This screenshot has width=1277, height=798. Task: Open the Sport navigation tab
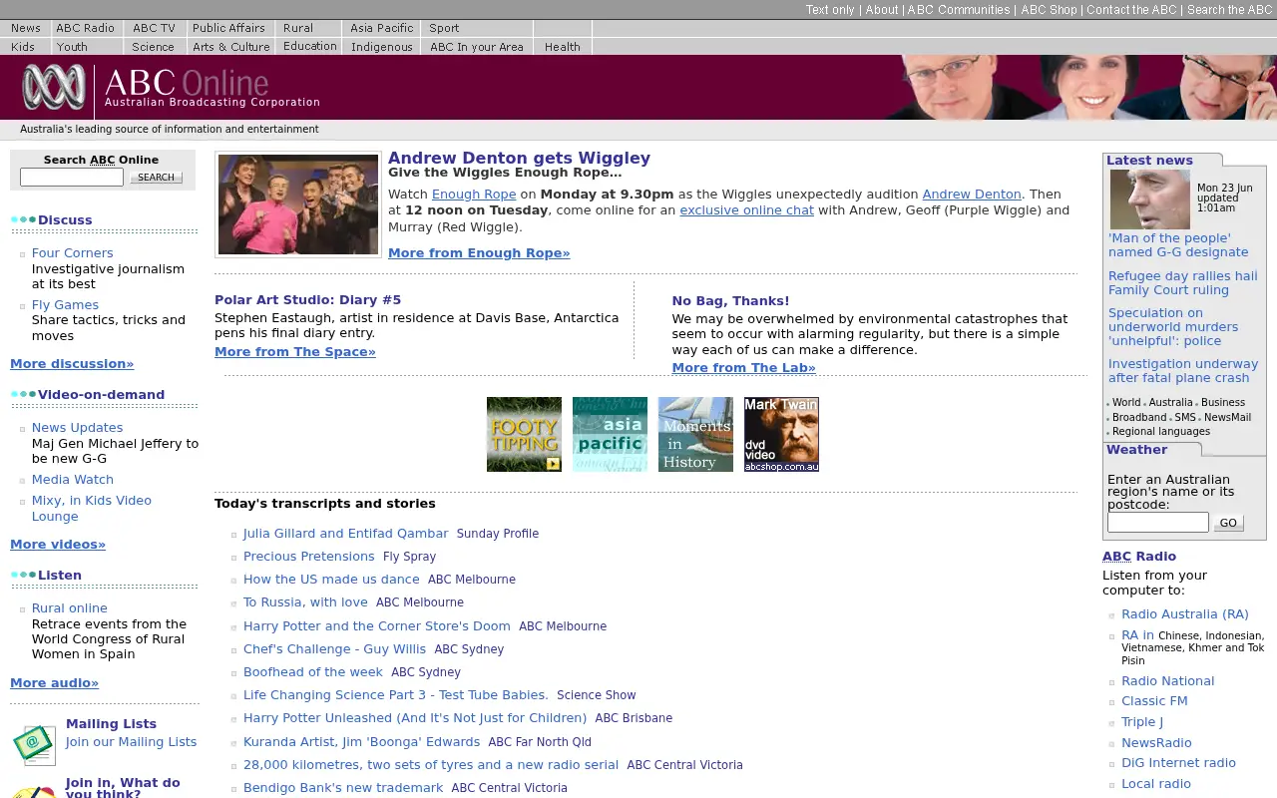click(x=444, y=28)
